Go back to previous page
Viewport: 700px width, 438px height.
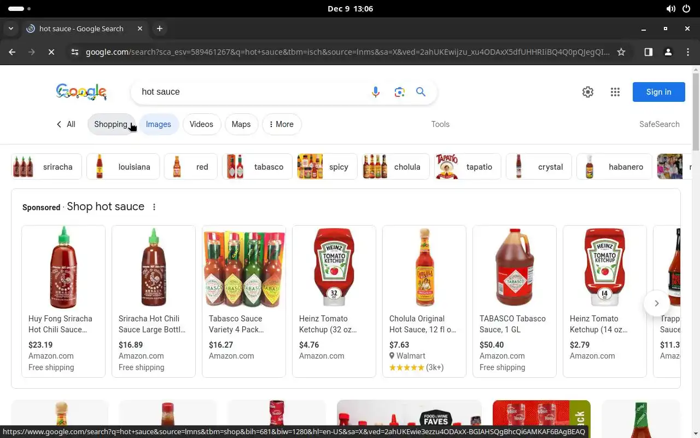coord(12,52)
